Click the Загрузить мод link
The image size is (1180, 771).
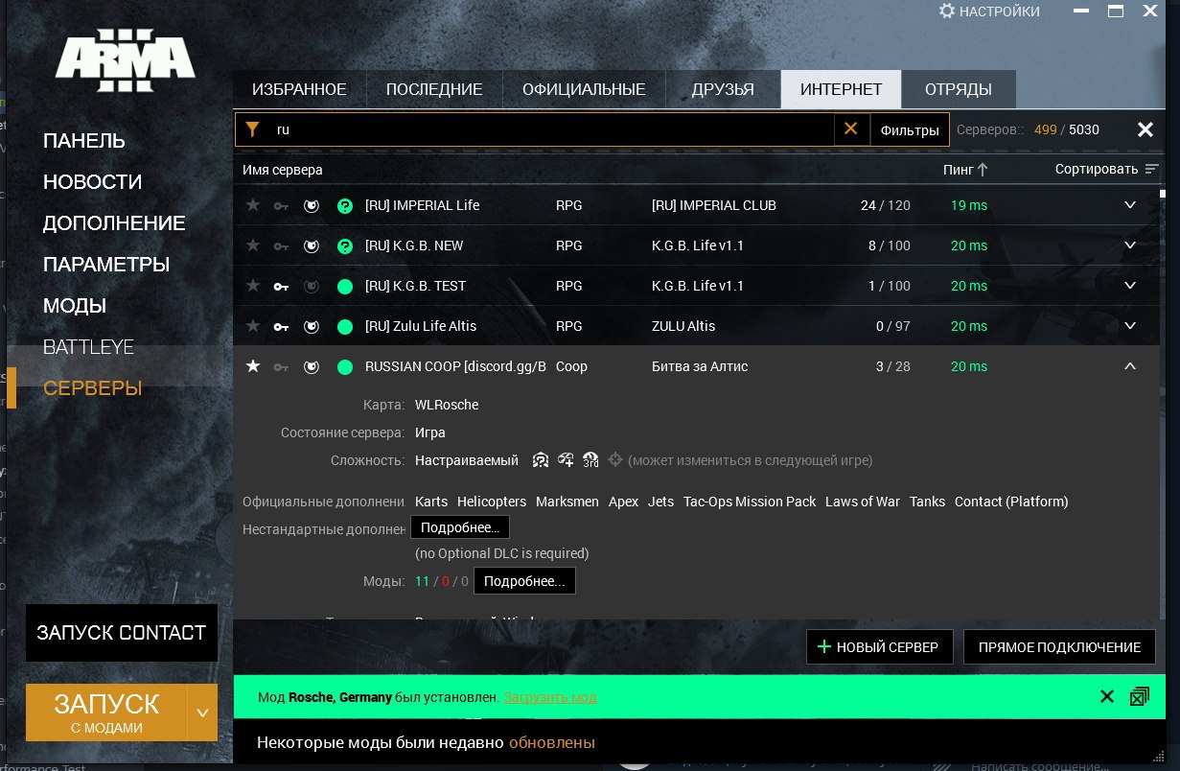[x=550, y=697]
